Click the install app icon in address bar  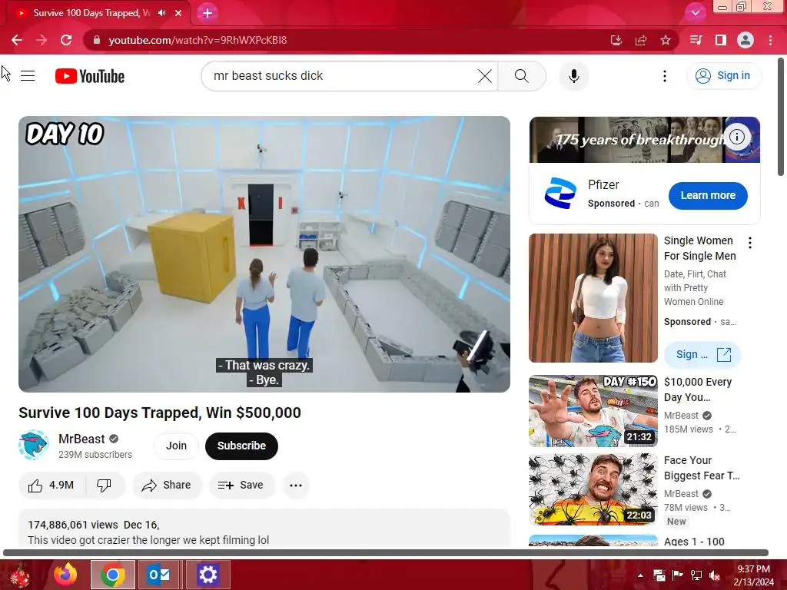[x=616, y=40]
